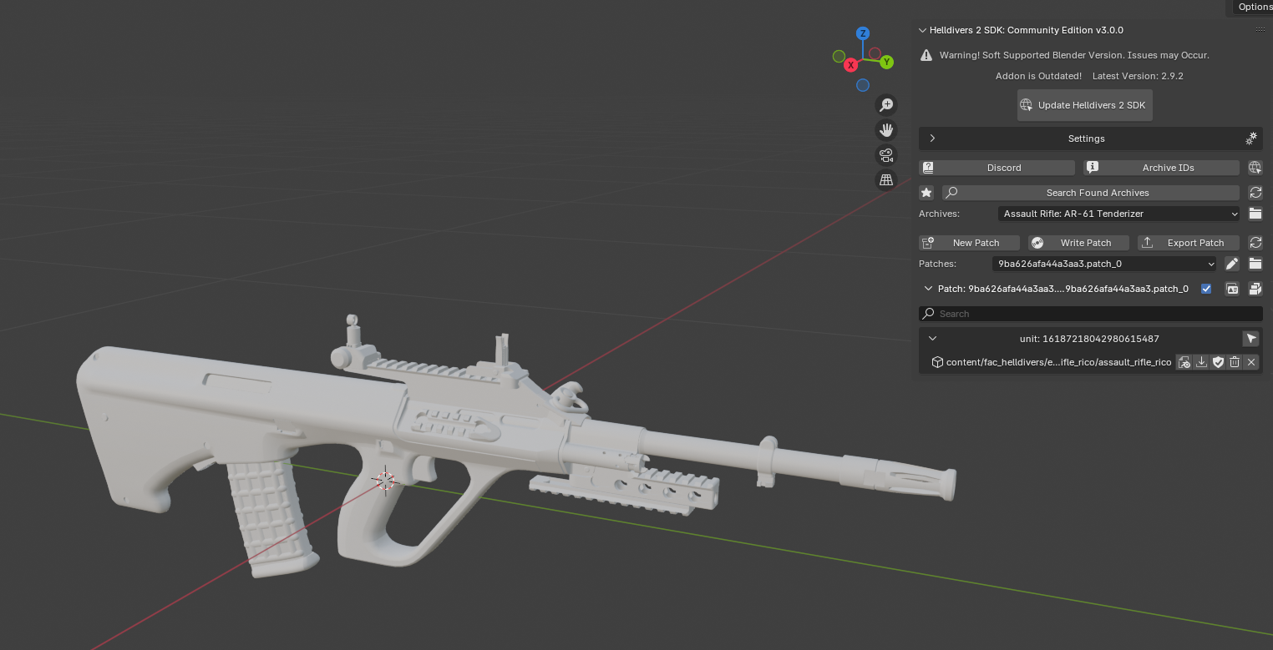Select the pan view hand icon
Viewport: 1273px width, 650px height.
point(886,130)
